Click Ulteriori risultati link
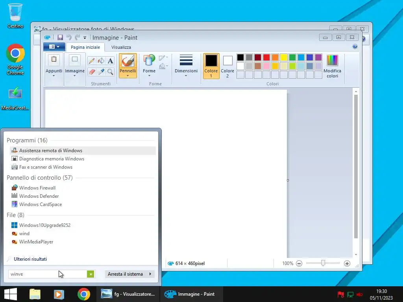 coord(30,259)
